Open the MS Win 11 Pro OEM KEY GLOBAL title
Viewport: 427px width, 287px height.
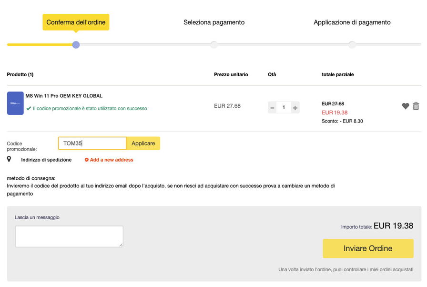[x=64, y=96]
